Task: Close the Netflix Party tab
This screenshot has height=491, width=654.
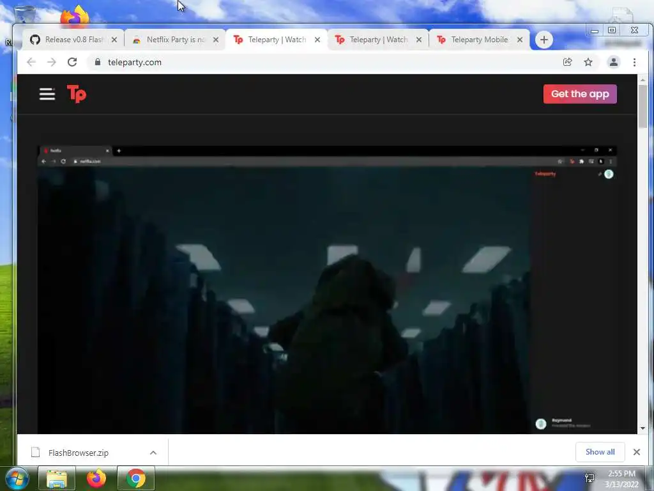Action: (x=216, y=40)
